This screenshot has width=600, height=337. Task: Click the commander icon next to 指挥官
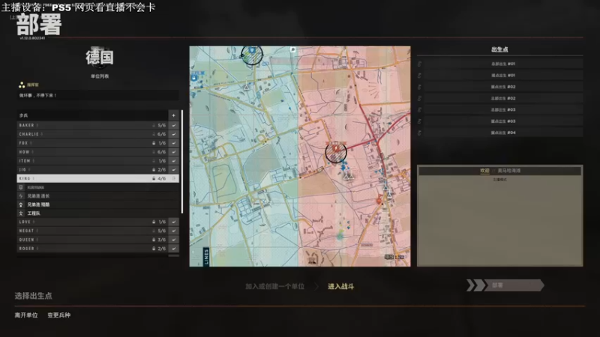coord(22,85)
